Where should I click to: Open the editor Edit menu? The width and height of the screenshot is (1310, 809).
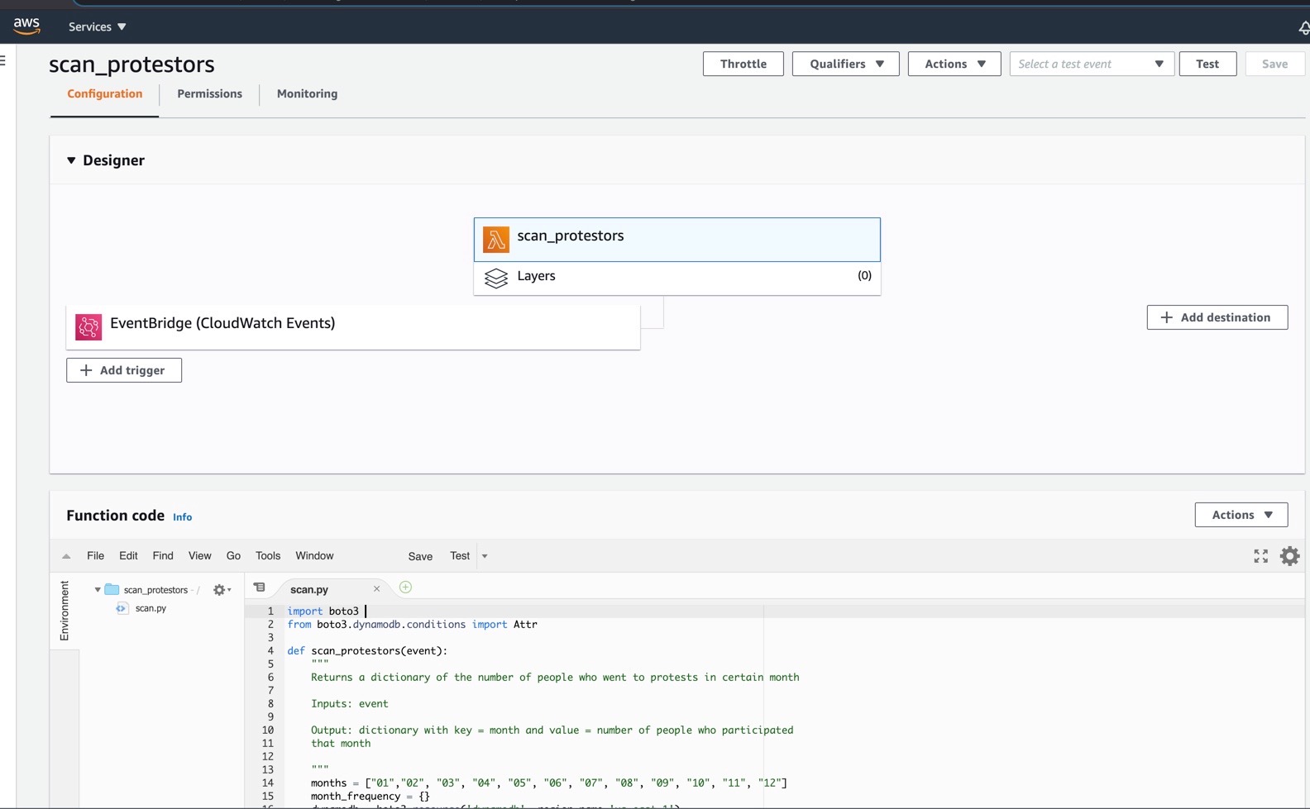(x=128, y=556)
